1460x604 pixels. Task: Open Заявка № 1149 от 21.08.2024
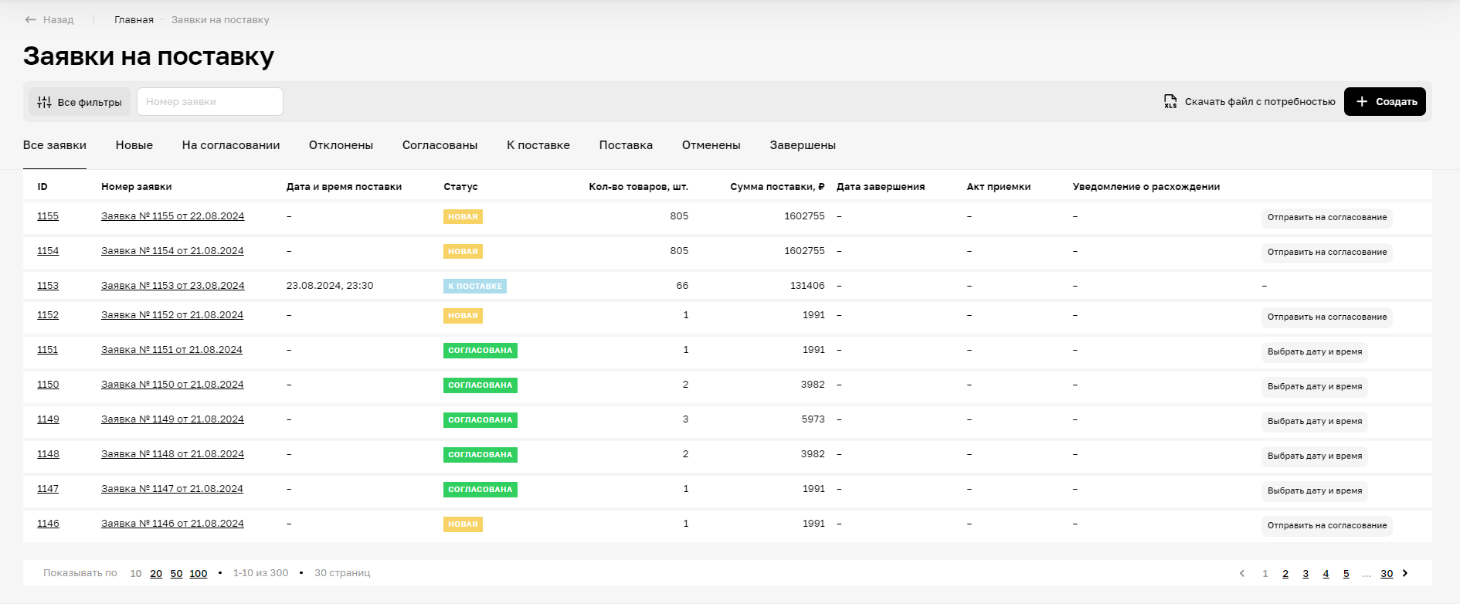pyautogui.click(x=172, y=419)
